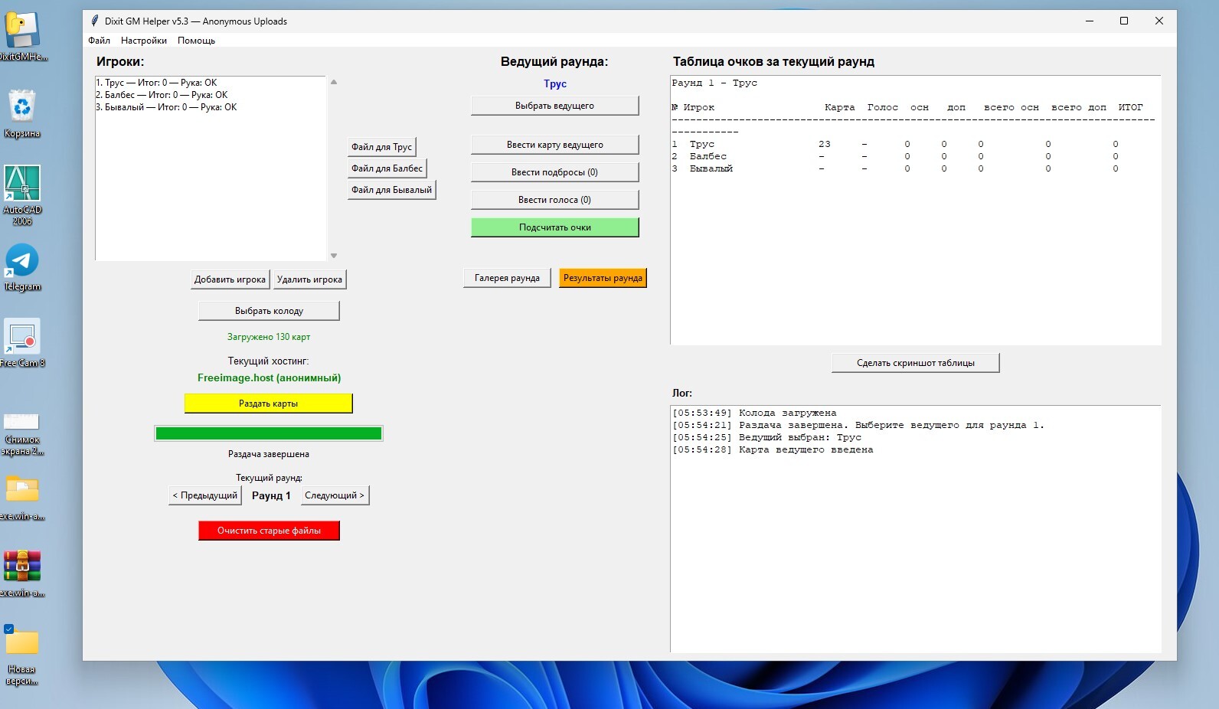Click 'Добавить игрока' button
The width and height of the screenshot is (1219, 709).
230,279
